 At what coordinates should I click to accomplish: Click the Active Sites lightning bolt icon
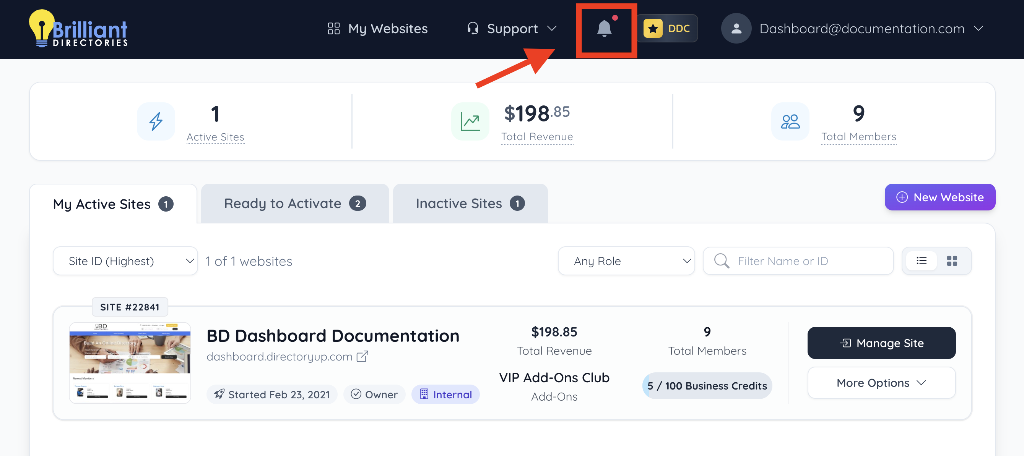point(156,121)
